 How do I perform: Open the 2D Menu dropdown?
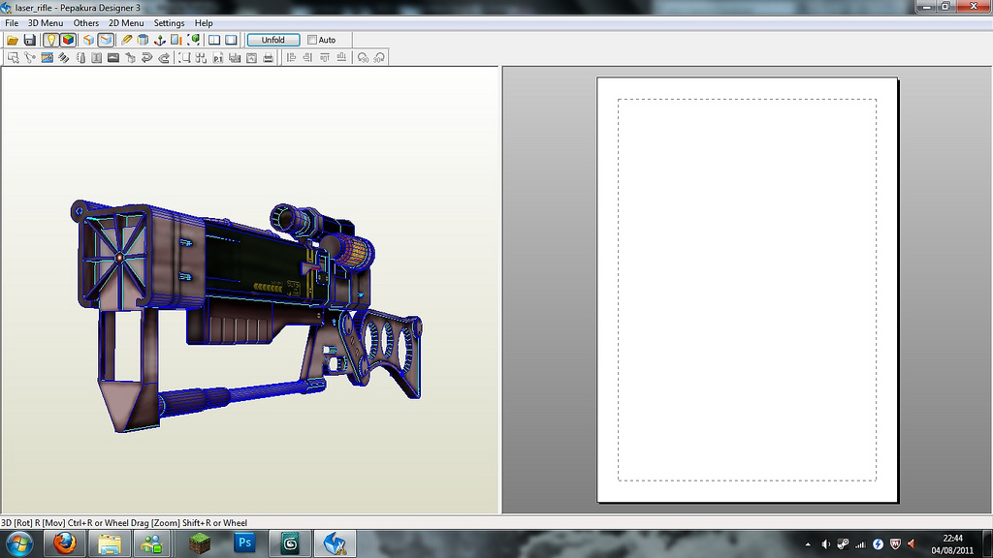point(126,23)
